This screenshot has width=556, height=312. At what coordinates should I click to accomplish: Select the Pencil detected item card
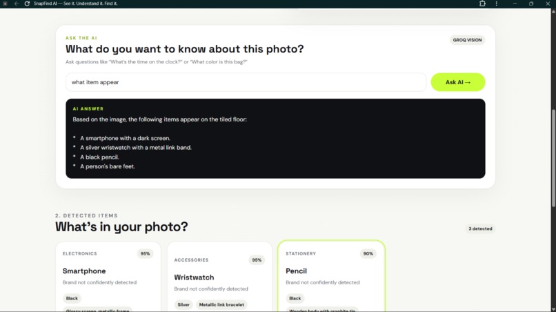[331, 276]
